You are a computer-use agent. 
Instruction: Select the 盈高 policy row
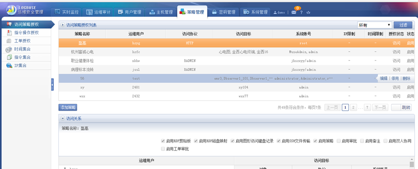coord(237,43)
